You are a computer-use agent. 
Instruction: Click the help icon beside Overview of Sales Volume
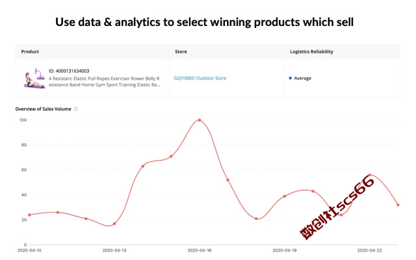(x=76, y=109)
